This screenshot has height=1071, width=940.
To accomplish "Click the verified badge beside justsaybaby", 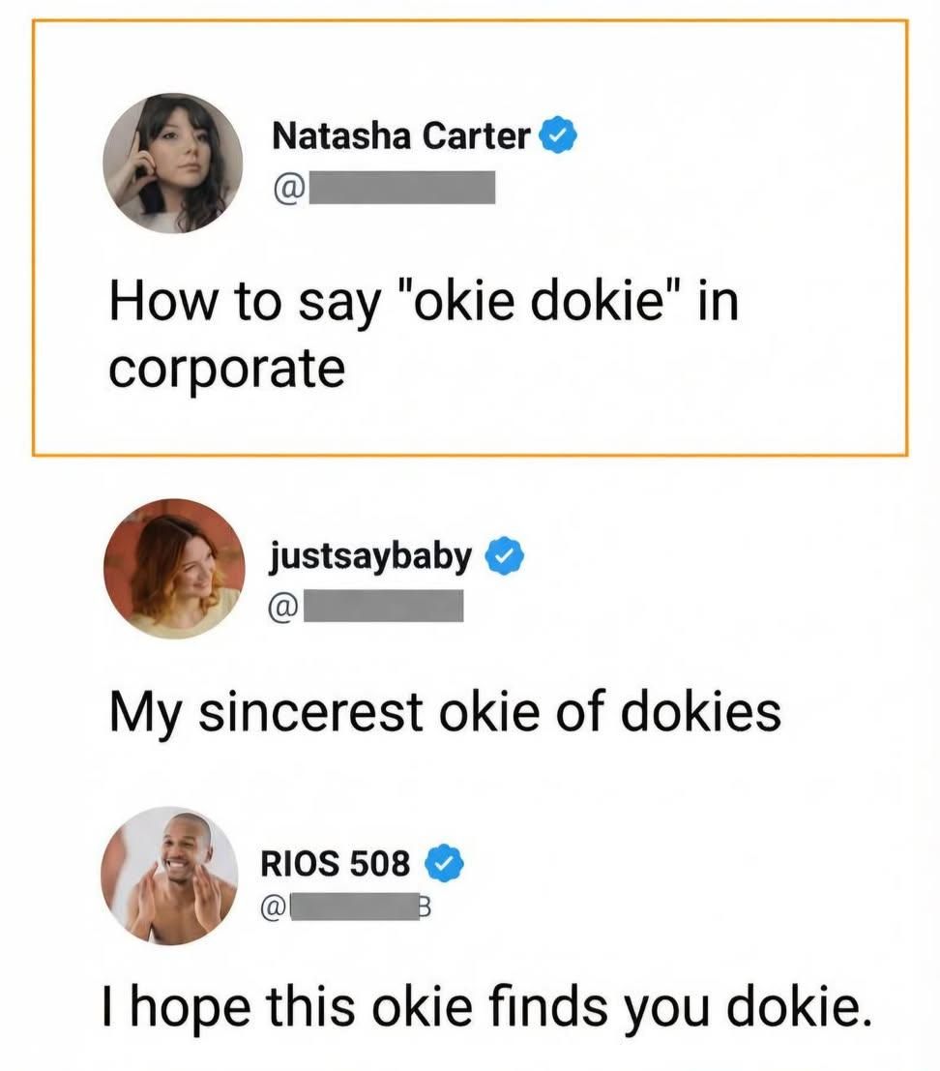I will (505, 557).
